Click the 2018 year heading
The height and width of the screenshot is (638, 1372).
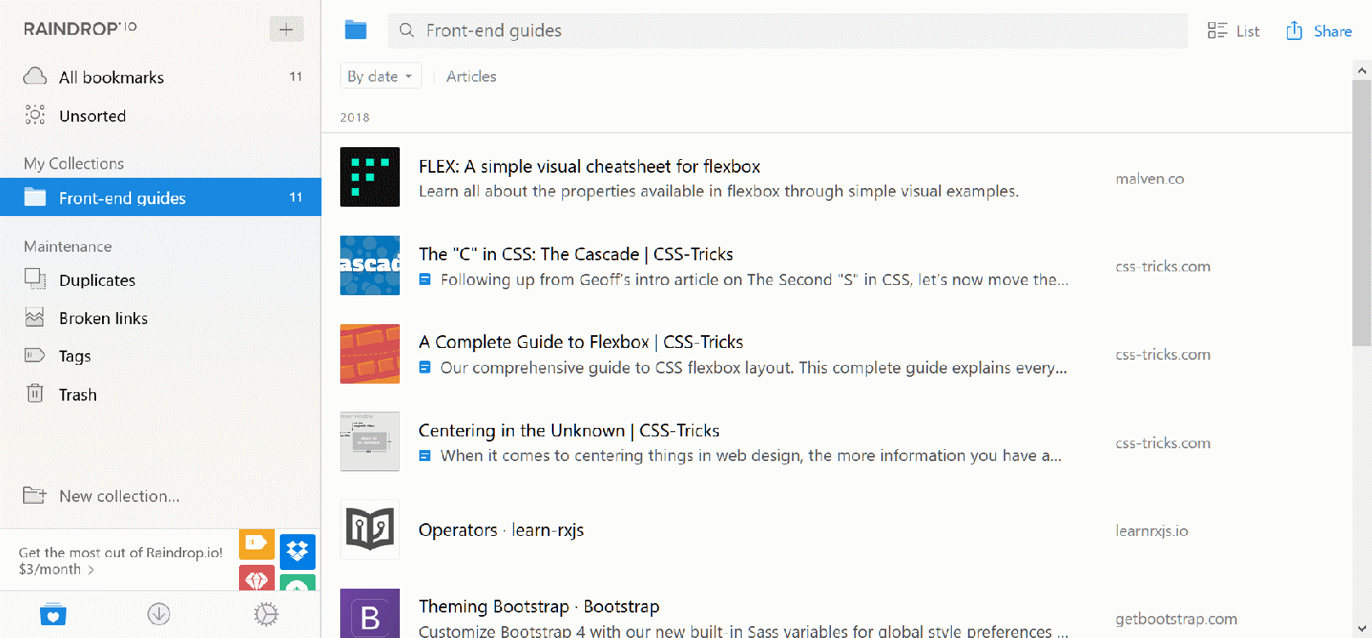click(x=355, y=117)
